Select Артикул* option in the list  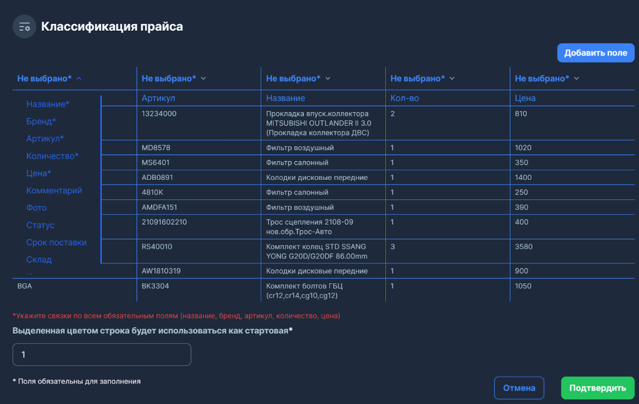coord(45,138)
